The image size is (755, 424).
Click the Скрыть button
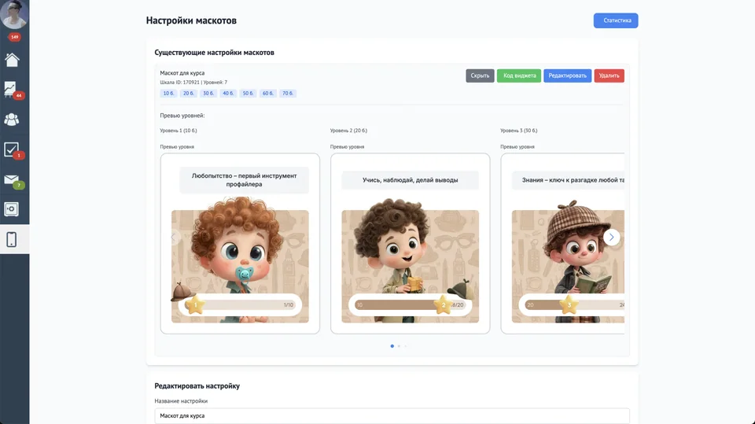tap(480, 76)
